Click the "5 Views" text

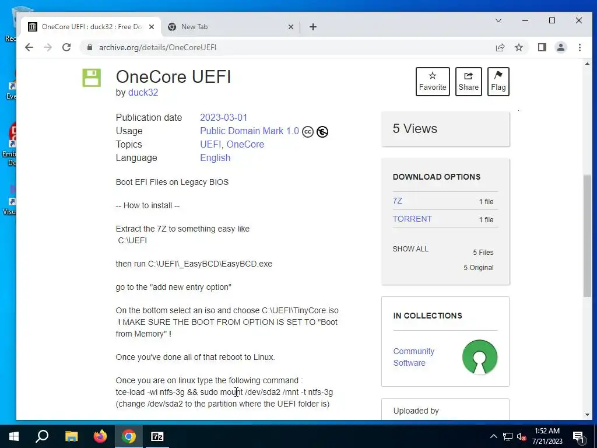point(415,129)
